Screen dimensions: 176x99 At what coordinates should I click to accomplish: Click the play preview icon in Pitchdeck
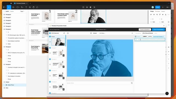click(132, 33)
